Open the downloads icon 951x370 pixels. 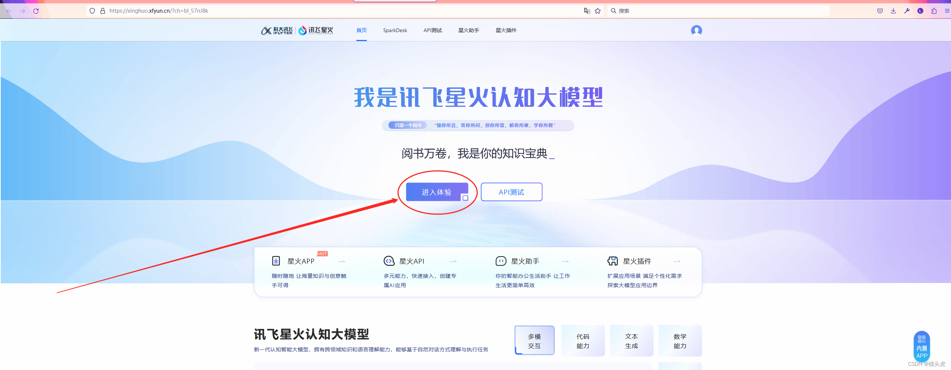point(893,11)
